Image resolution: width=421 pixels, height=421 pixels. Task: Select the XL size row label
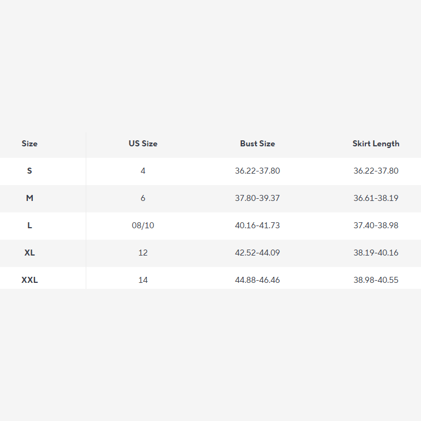(29, 253)
